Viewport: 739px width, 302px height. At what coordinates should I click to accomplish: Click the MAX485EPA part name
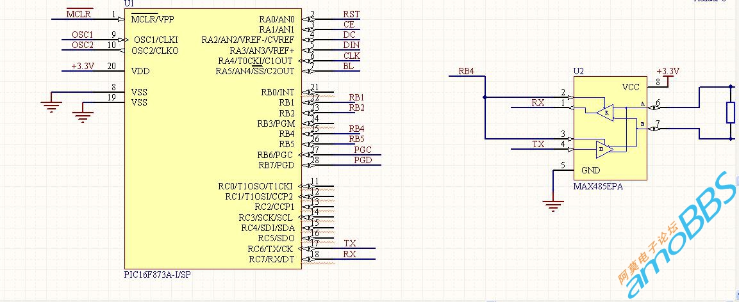click(598, 186)
